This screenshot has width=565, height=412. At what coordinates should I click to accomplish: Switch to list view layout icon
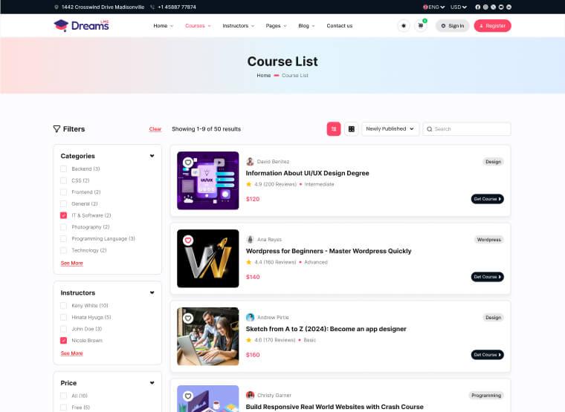click(x=334, y=129)
